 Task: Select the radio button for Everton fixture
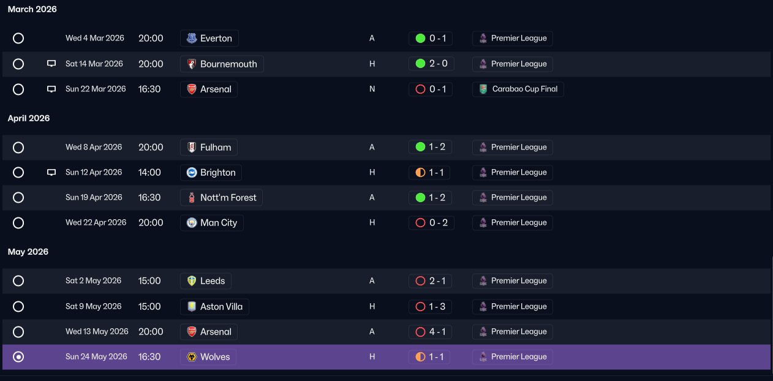pos(18,39)
